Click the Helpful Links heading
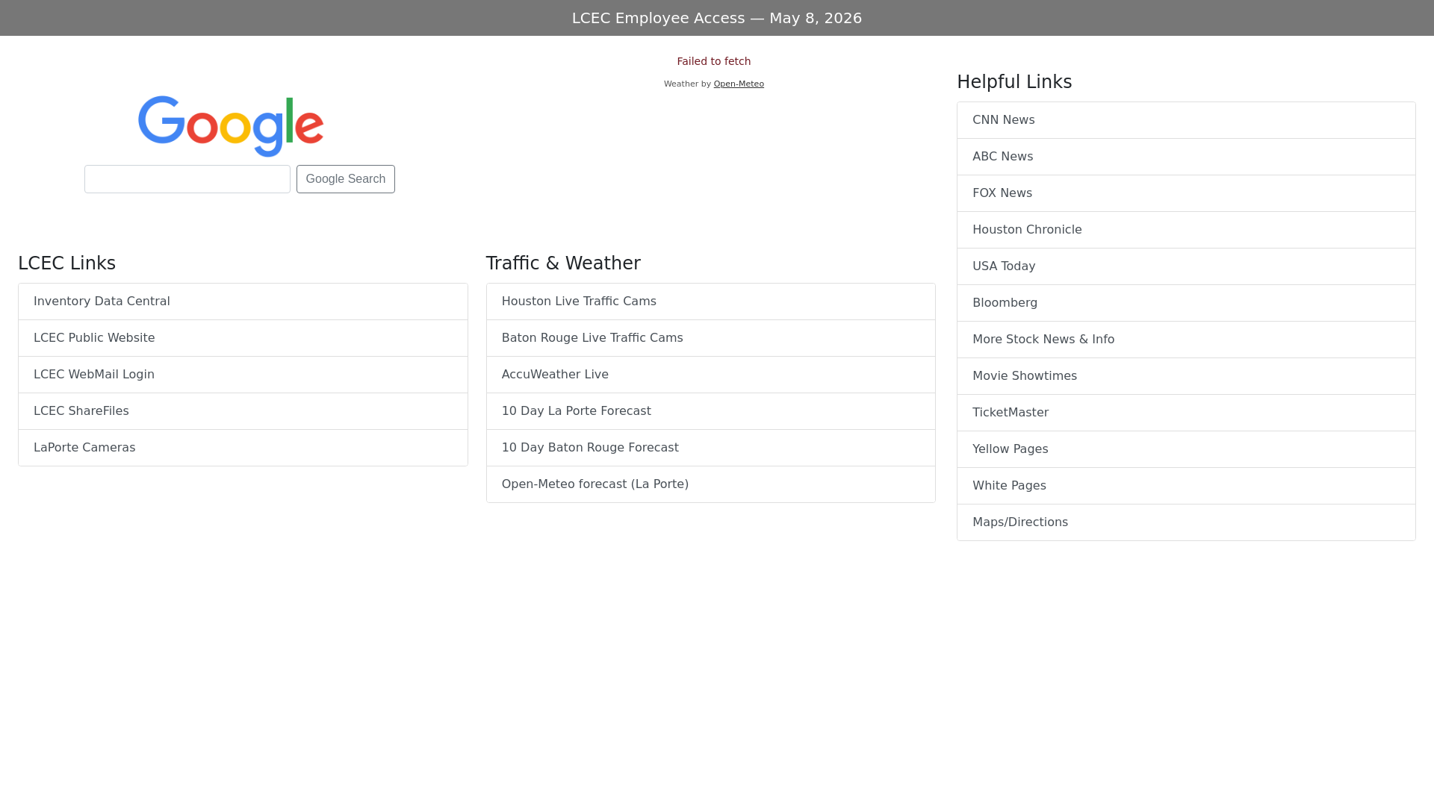This screenshot has width=1434, height=806. pyautogui.click(x=1014, y=82)
